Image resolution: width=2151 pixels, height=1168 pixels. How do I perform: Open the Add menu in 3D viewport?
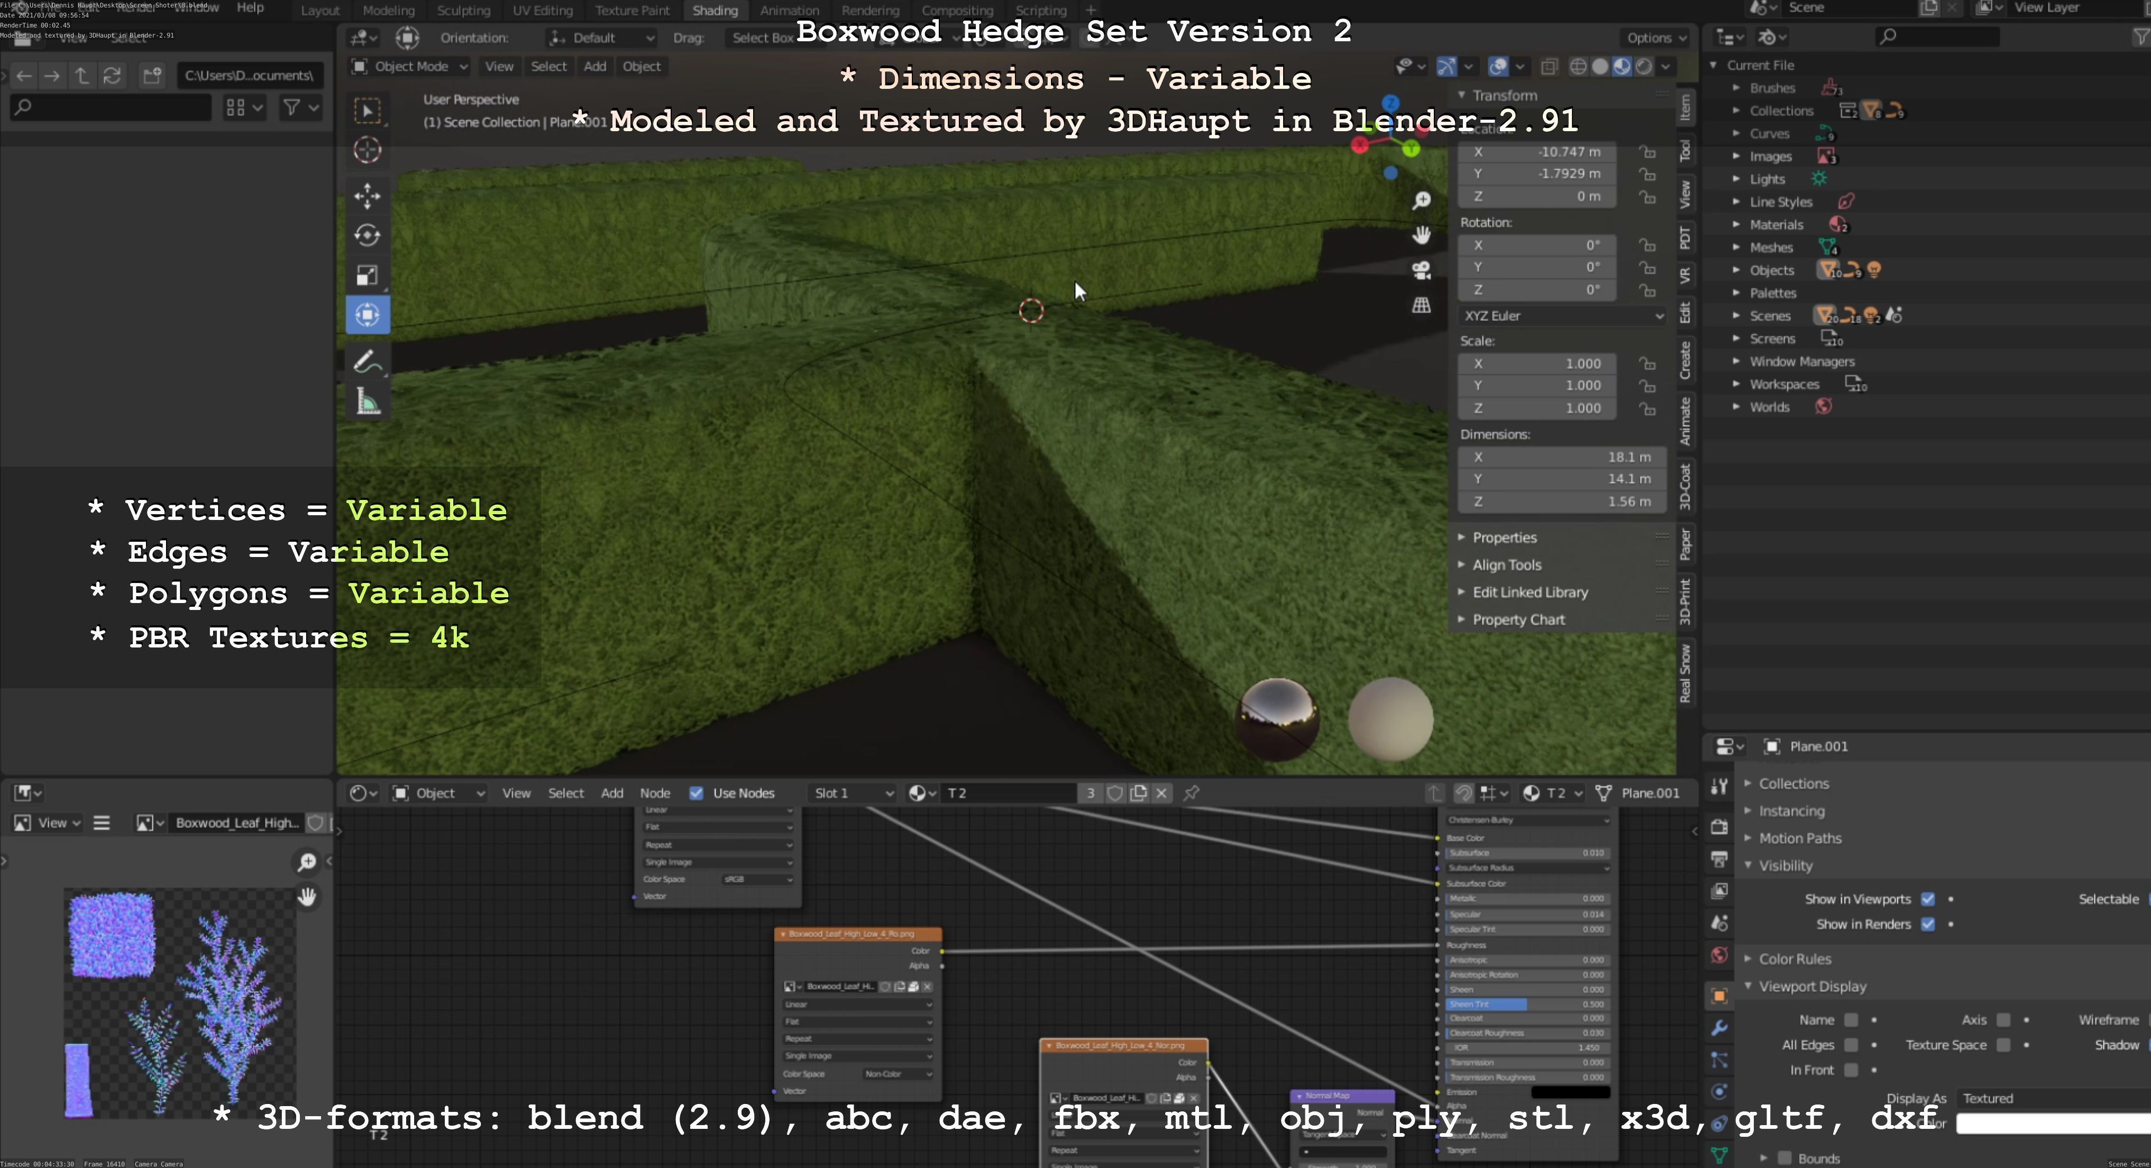click(594, 67)
